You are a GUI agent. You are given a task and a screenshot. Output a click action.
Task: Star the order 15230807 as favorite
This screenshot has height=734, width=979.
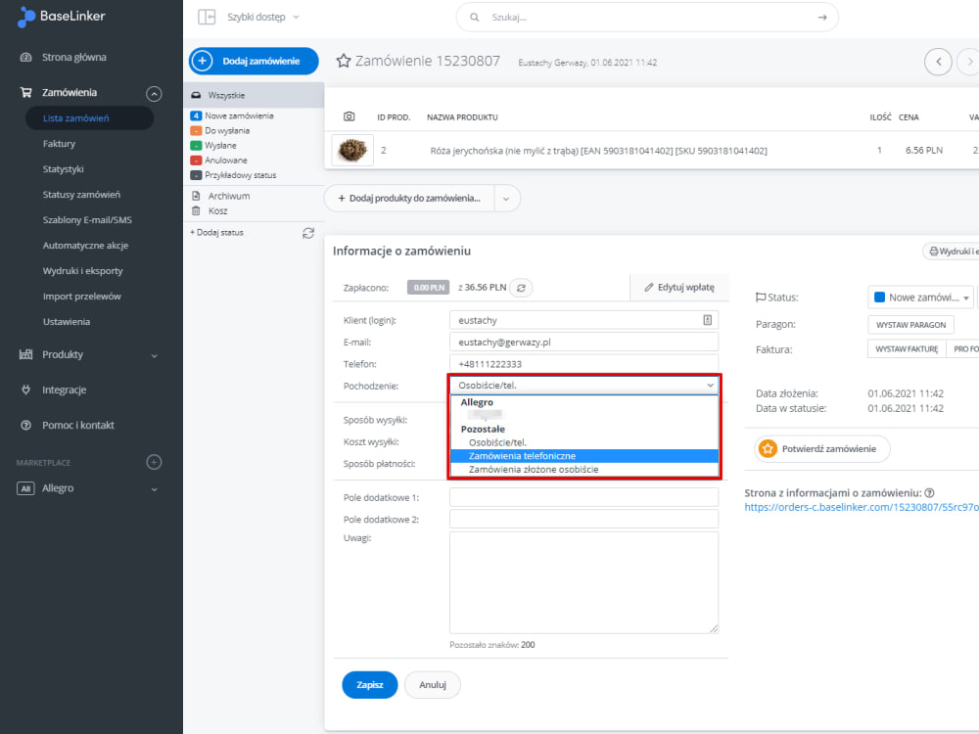pyautogui.click(x=344, y=61)
